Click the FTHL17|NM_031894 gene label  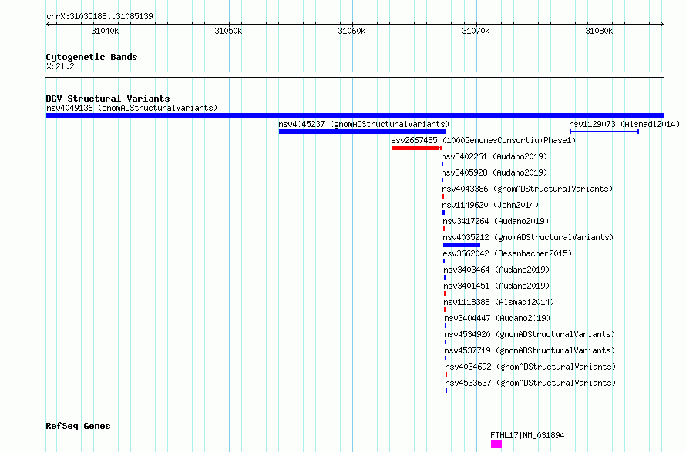click(x=527, y=435)
